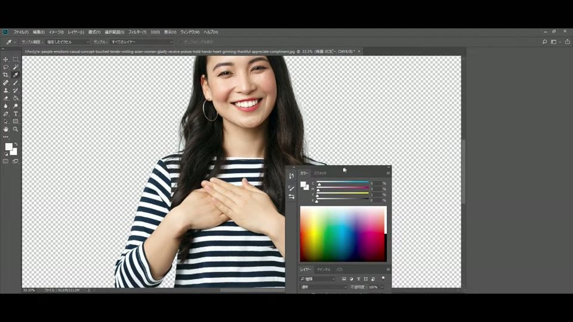Click the Cyan slider in Color panel
The height and width of the screenshot is (322, 573).
[343, 183]
